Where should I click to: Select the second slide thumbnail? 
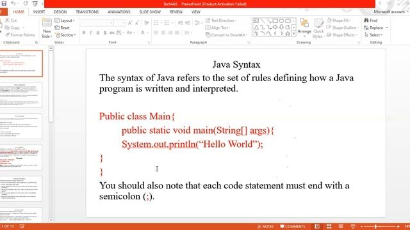[21, 95]
